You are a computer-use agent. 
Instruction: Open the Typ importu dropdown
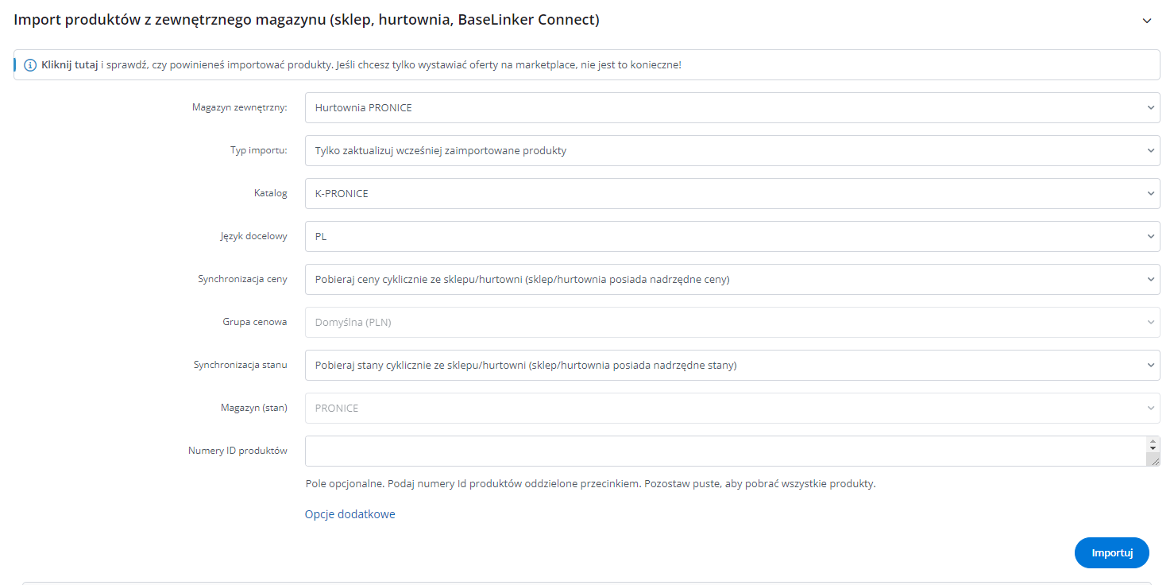click(x=731, y=151)
